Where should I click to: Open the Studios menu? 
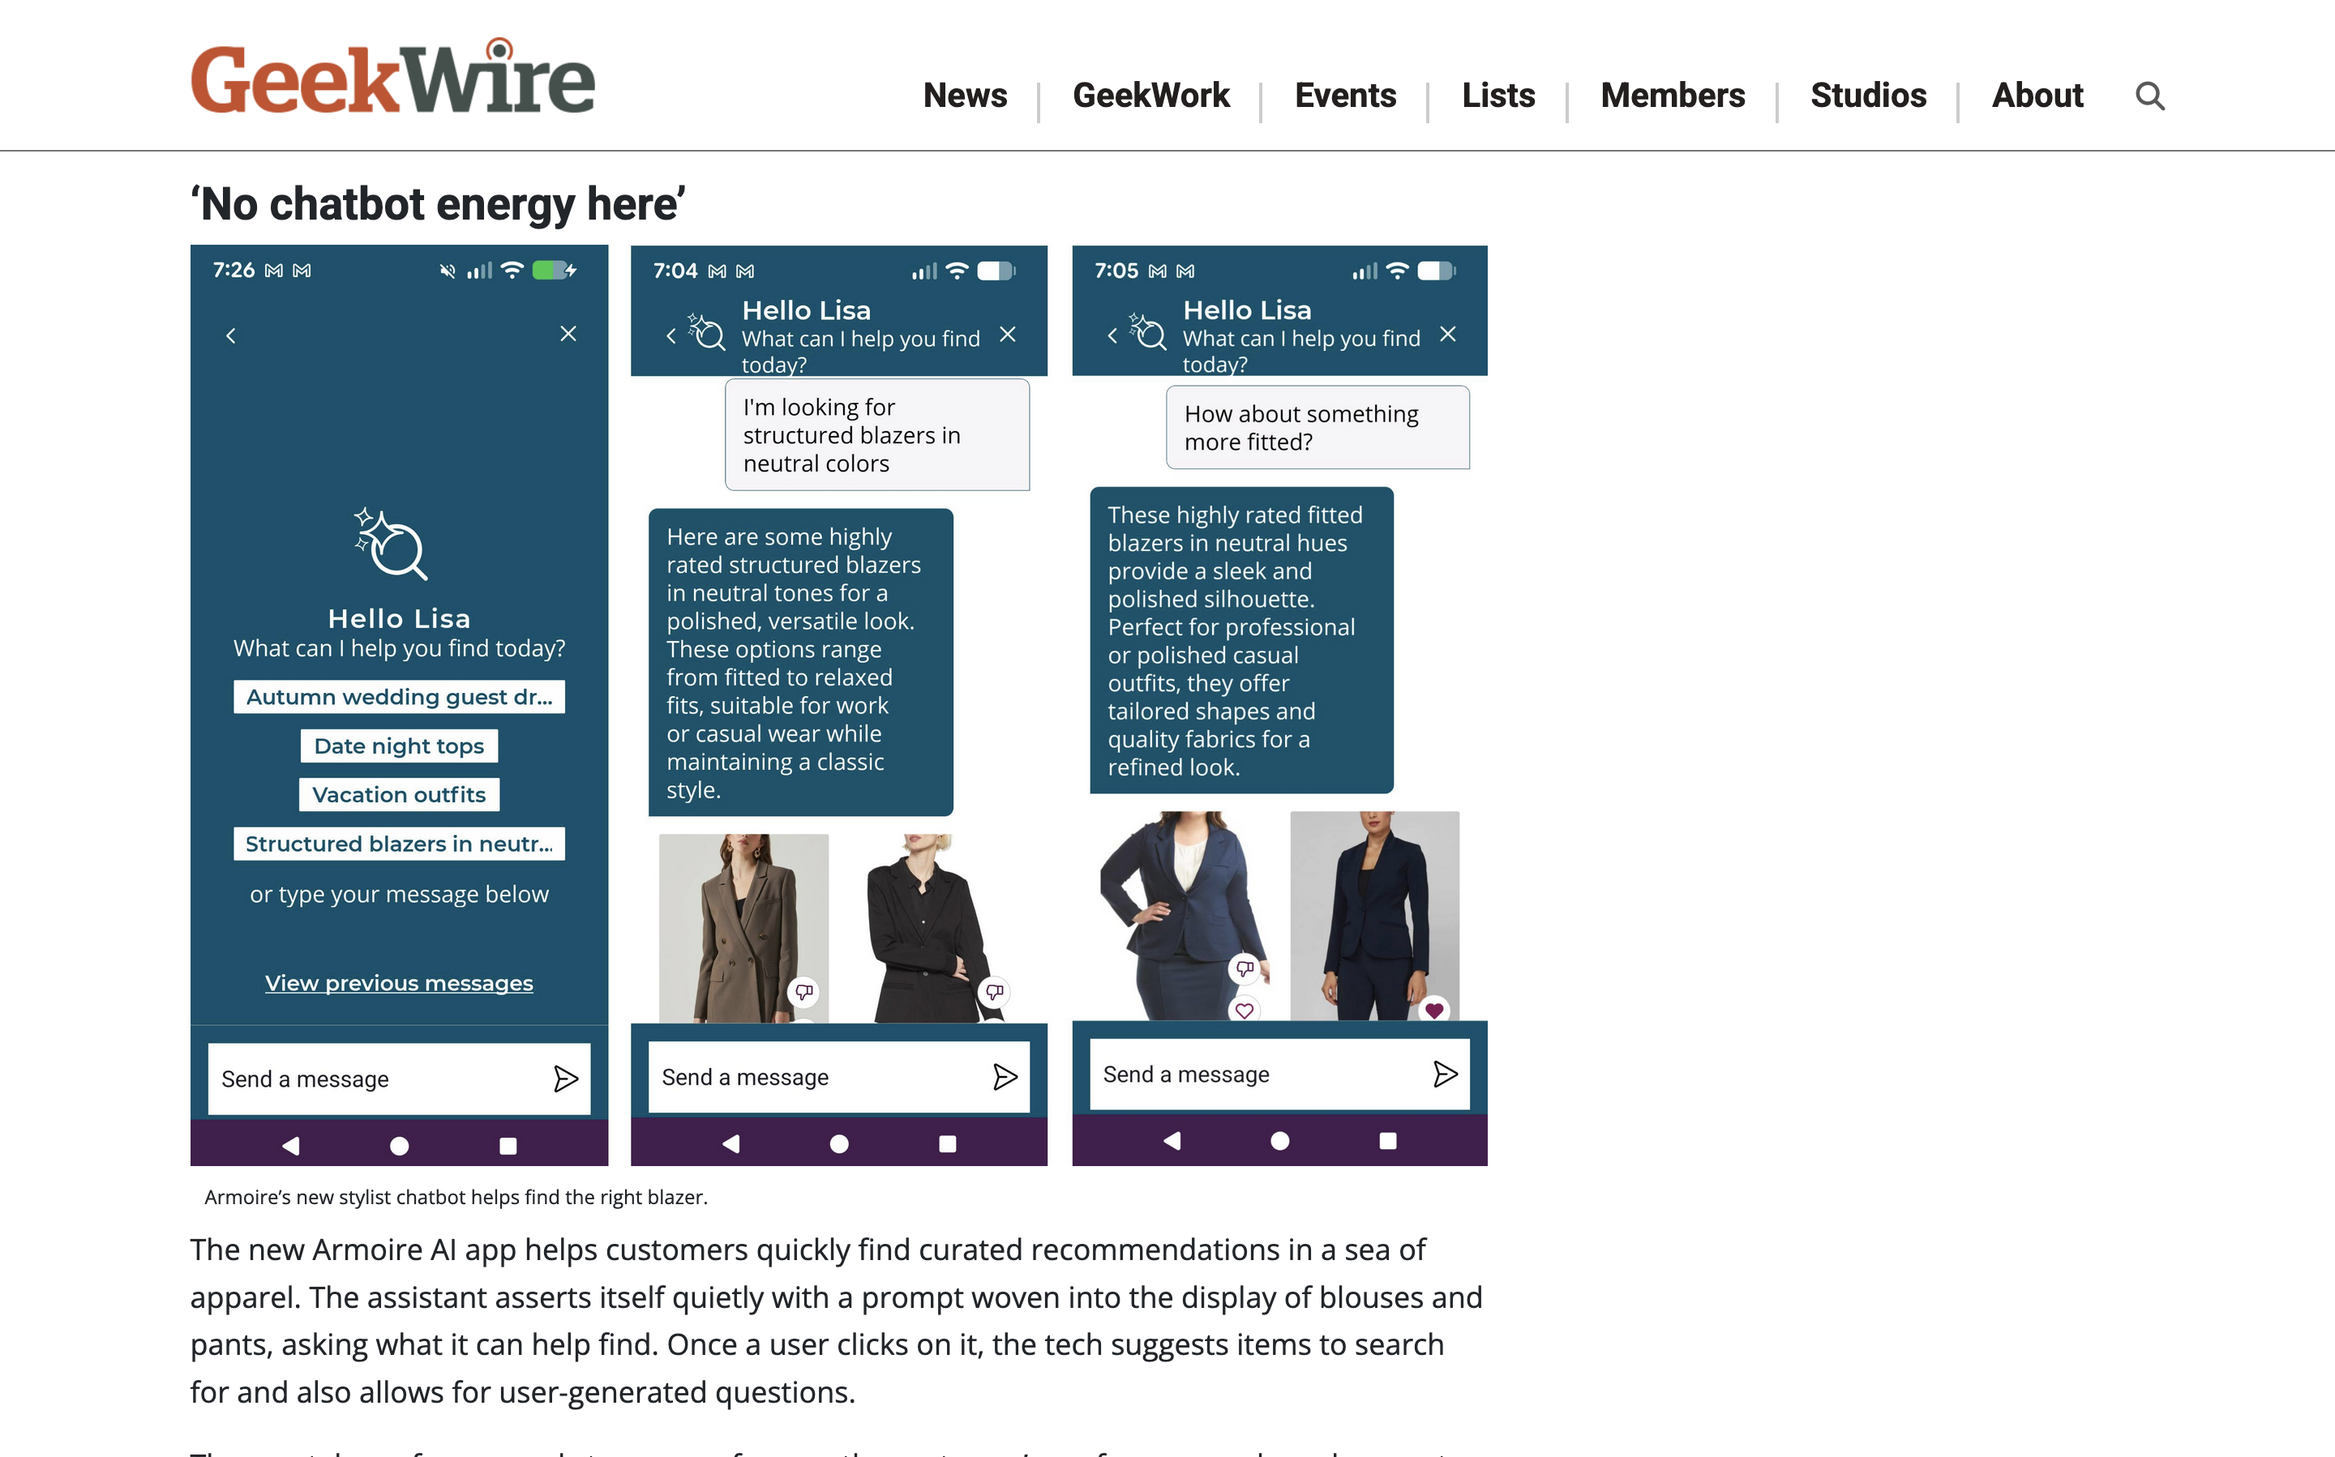click(x=1868, y=96)
